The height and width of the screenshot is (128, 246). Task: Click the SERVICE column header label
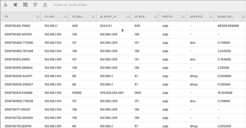pyautogui.click(x=196, y=17)
